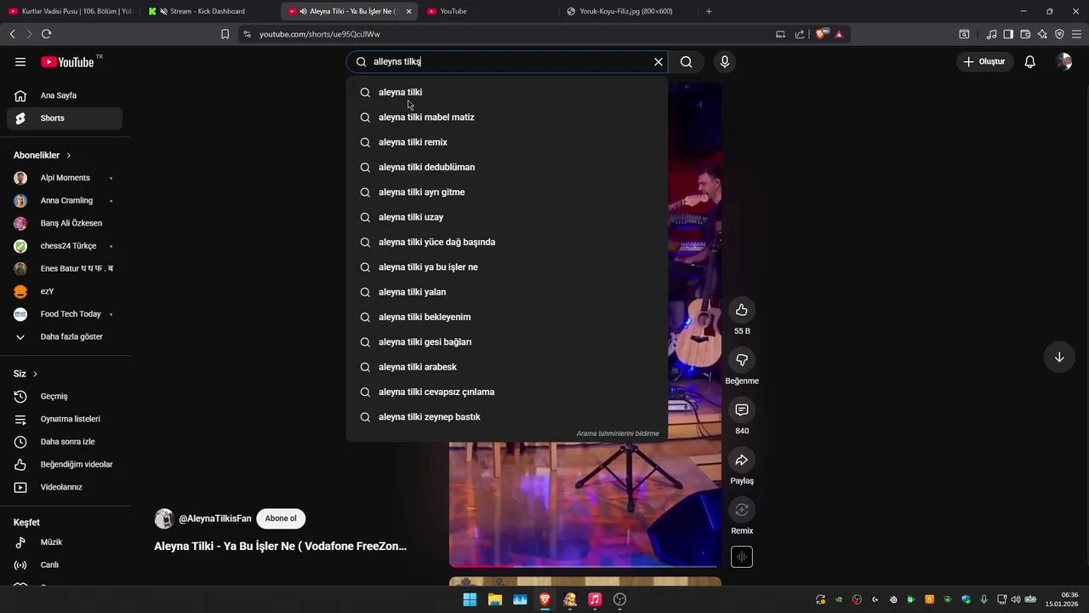Open Brave Wallet icon

pyautogui.click(x=1025, y=34)
